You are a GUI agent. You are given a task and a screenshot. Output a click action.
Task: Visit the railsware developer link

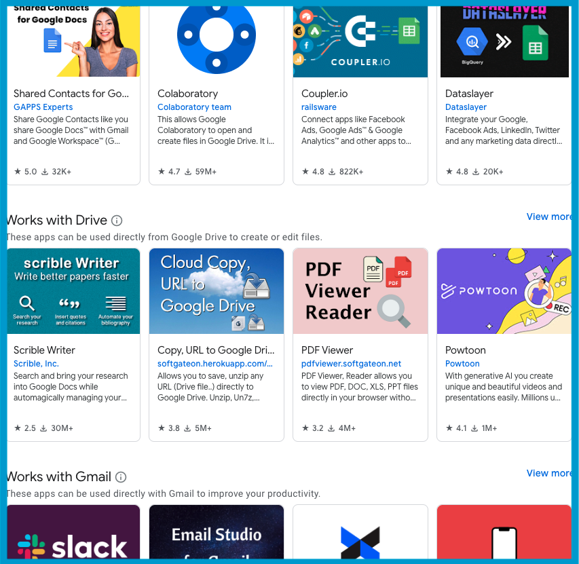click(x=319, y=107)
